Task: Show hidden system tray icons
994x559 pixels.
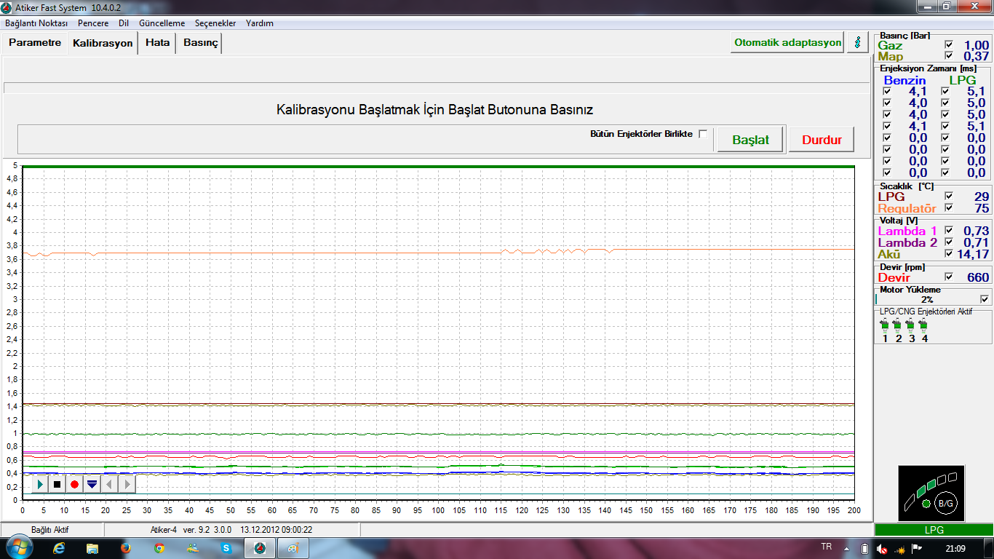Action: (847, 548)
